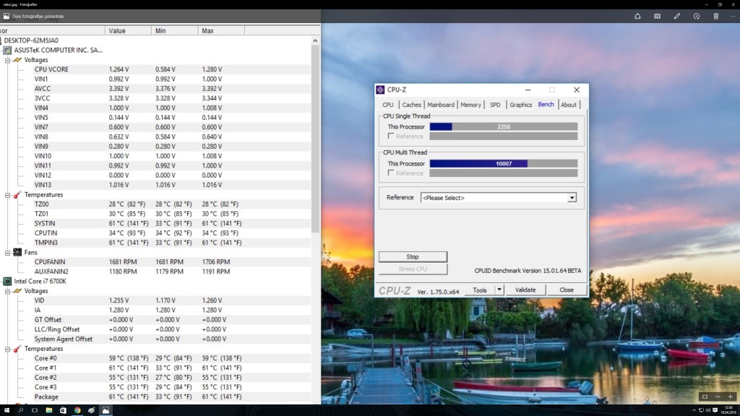Click the Share icon in Photos toolbar
740x416 pixels.
point(637,16)
